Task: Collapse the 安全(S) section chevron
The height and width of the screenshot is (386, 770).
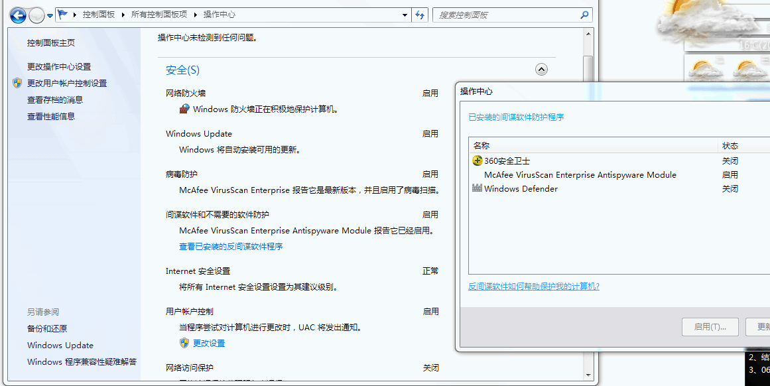Action: point(541,70)
